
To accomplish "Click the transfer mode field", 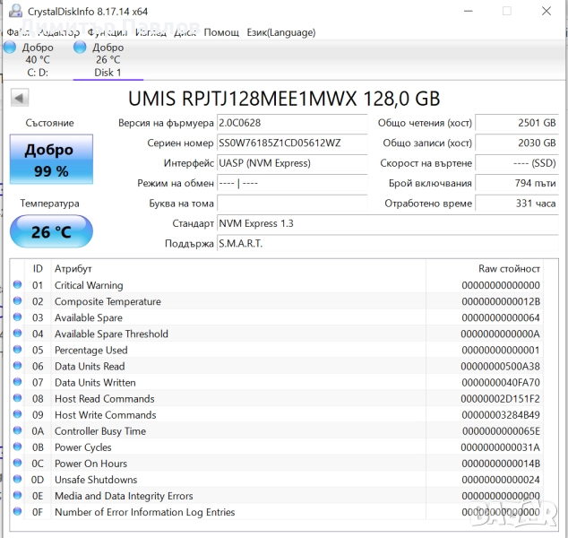I will 292,183.
